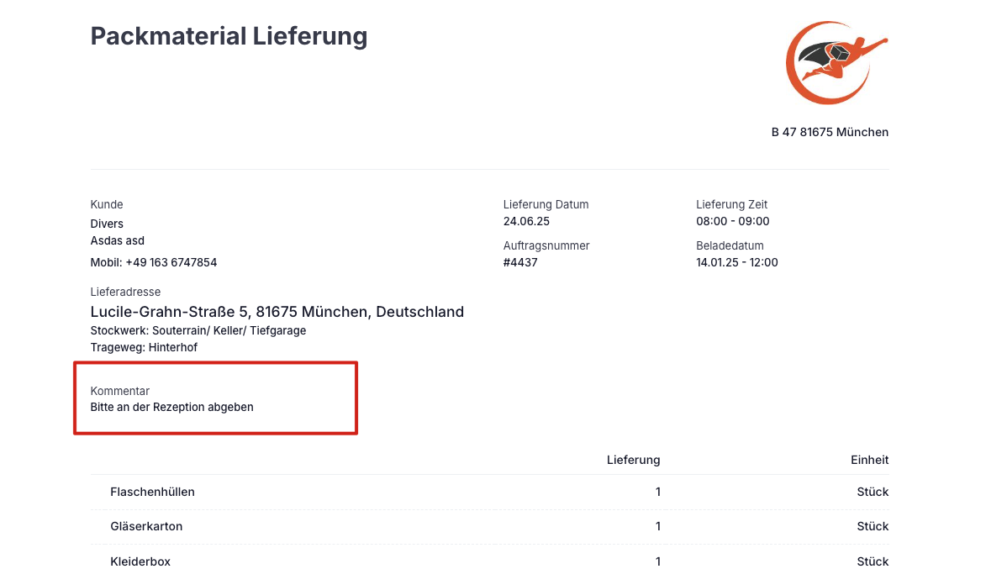Screen dimensions: 1007x569
Task: Click the Trageweg: Hinterhof line
Action: click(x=144, y=347)
